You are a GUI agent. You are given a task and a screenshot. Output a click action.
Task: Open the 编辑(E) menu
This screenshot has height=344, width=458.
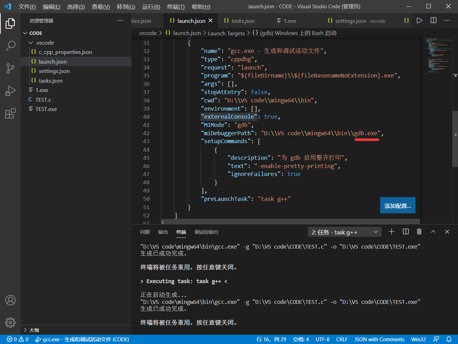(x=52, y=7)
